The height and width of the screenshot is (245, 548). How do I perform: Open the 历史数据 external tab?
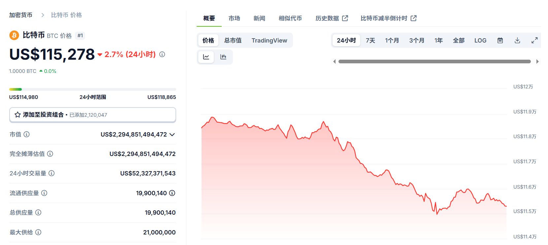[x=332, y=18]
